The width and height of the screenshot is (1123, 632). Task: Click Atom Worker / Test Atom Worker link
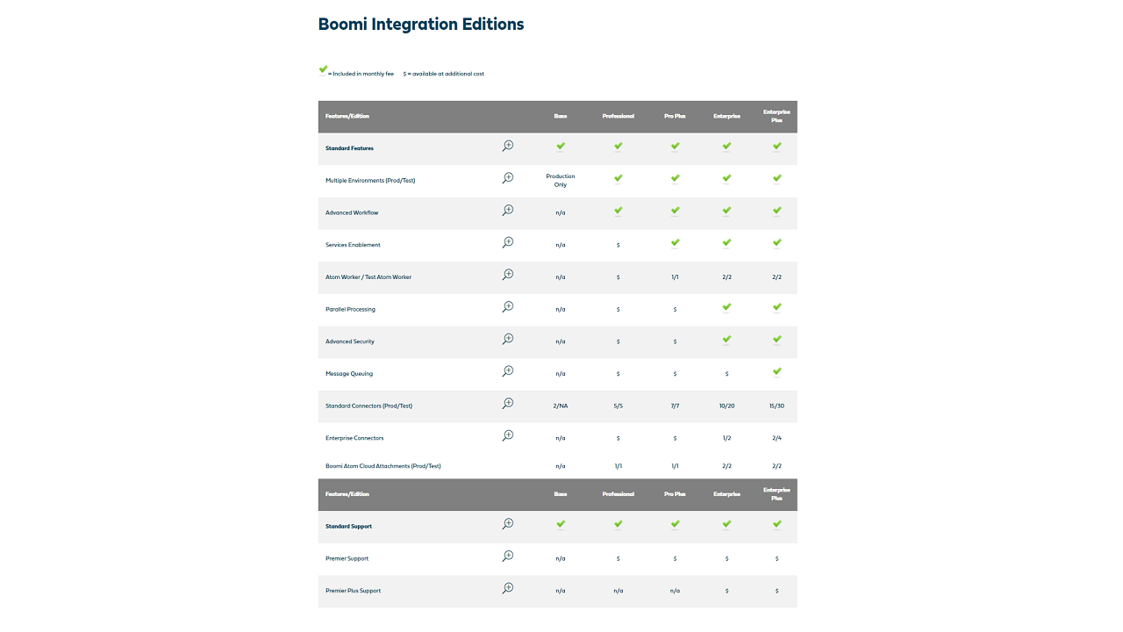[368, 277]
